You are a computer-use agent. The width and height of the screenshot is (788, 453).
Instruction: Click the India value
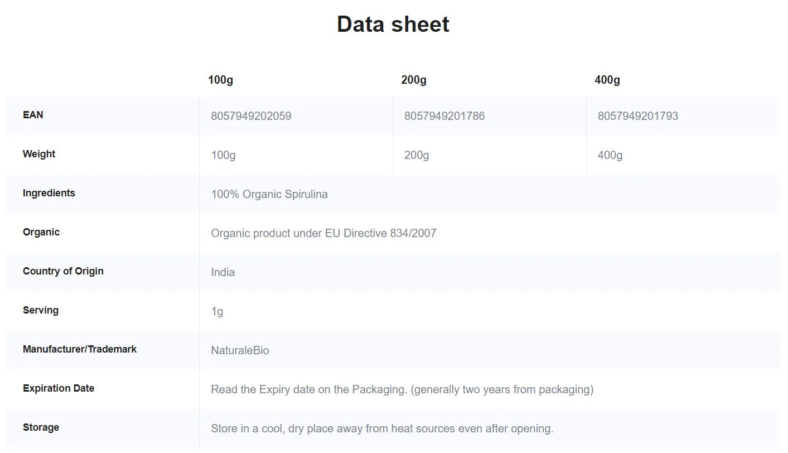click(x=223, y=272)
